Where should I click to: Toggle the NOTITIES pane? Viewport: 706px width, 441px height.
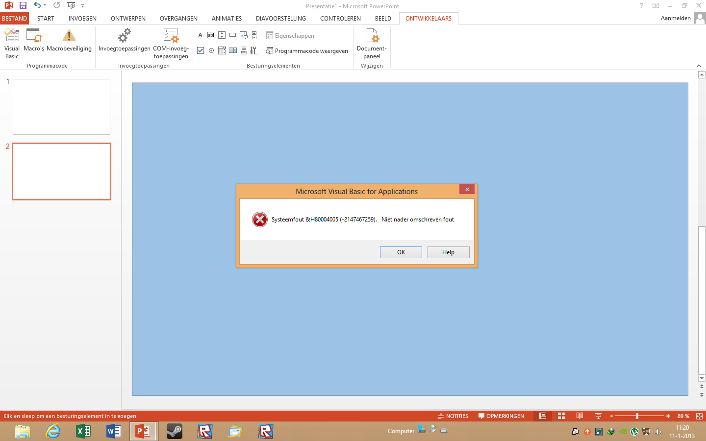(x=453, y=416)
